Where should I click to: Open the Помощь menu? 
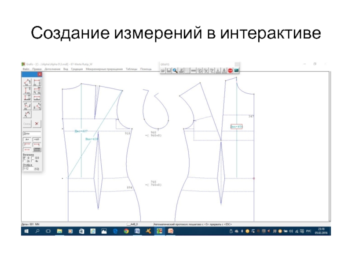[146, 69]
